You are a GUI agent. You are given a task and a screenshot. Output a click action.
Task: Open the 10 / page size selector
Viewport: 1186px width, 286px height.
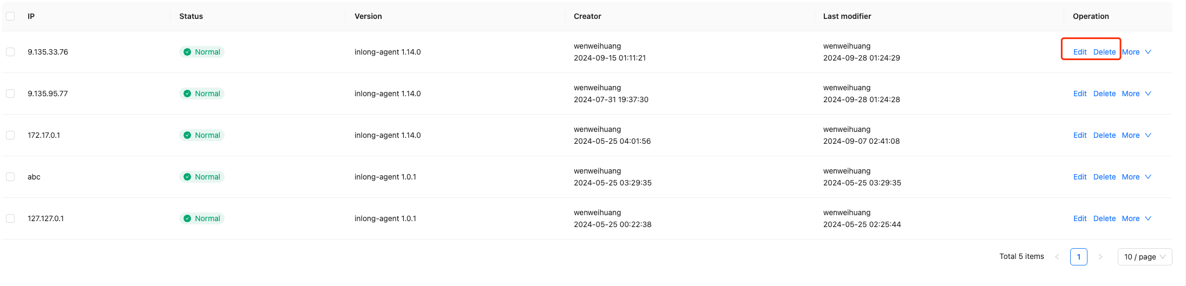(x=1144, y=257)
